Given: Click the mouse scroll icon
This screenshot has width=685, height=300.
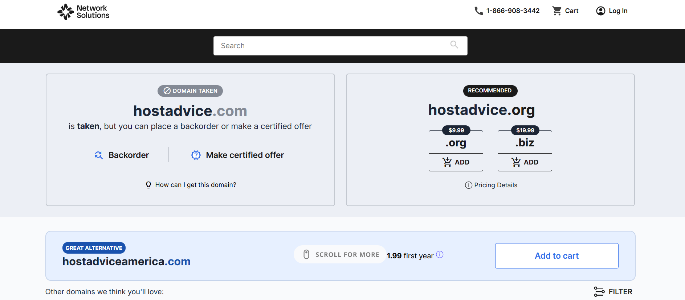Looking at the screenshot, I should 306,254.
